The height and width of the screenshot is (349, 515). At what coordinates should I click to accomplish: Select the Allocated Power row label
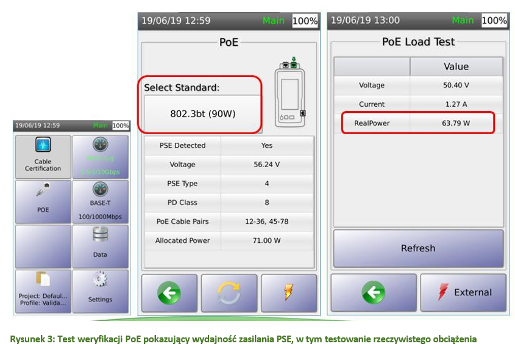[x=182, y=241]
